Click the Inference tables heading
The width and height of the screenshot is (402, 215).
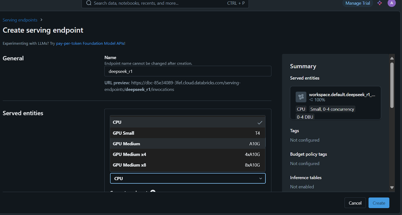306,177
